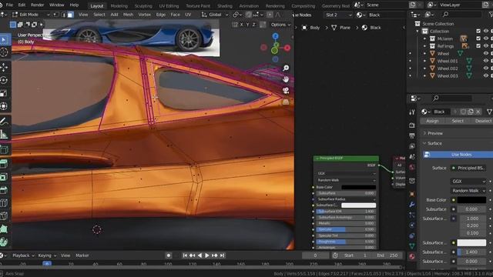This screenshot has height=277, width=493.
Task: Expand the Ref Imgs collection
Action: (x=424, y=46)
